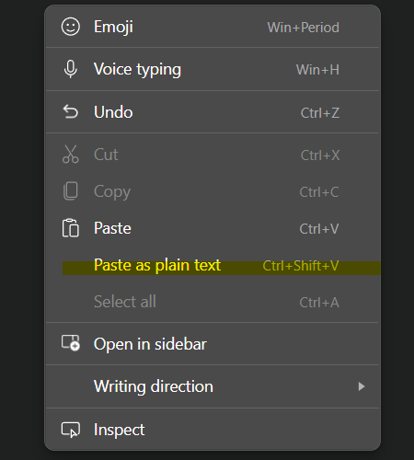Click the Open in sidebar icon
The height and width of the screenshot is (460, 414).
[71, 343]
